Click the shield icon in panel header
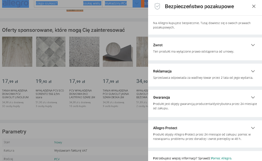Image resolution: width=262 pixels, height=161 pixels. (157, 7)
